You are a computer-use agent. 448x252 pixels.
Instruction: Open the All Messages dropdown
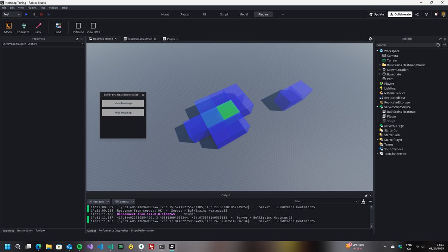tap(99, 202)
